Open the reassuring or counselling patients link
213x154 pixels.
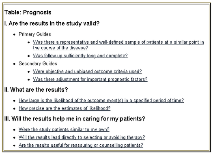(81, 145)
